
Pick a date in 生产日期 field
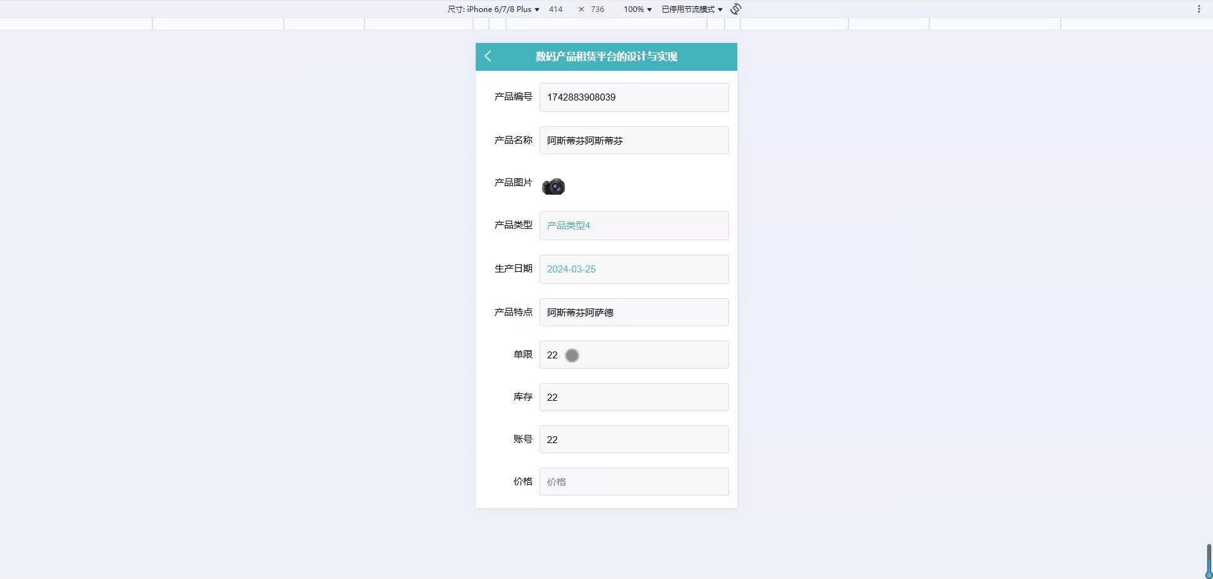point(634,269)
